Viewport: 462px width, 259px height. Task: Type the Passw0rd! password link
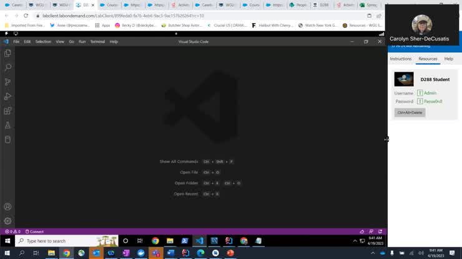(x=433, y=101)
